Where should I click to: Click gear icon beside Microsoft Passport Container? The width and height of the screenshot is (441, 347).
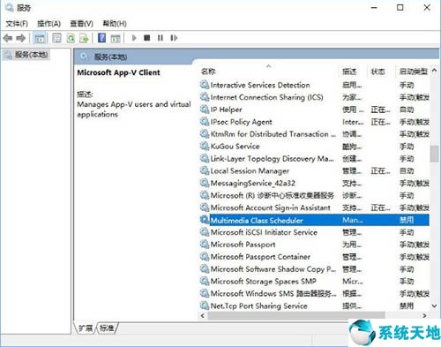[x=205, y=256]
